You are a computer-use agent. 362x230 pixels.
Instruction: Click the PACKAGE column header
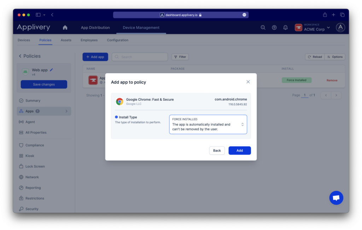(x=177, y=69)
